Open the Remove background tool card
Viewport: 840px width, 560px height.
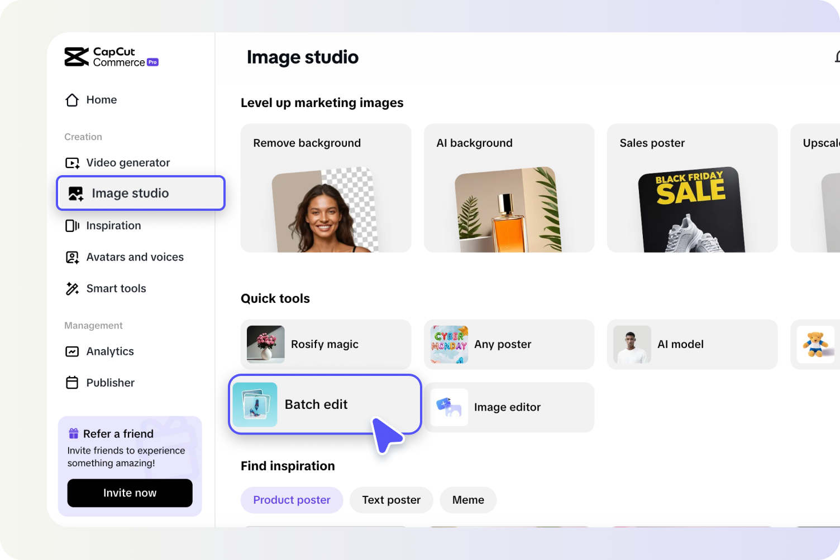(326, 188)
